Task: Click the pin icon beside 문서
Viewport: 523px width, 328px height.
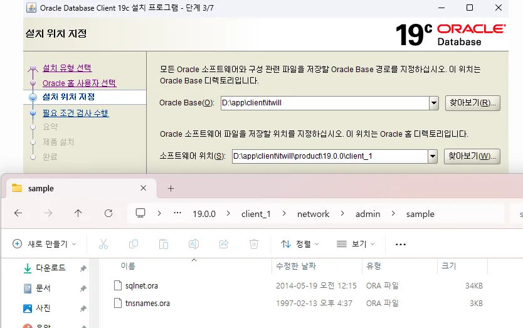Action: [x=83, y=288]
